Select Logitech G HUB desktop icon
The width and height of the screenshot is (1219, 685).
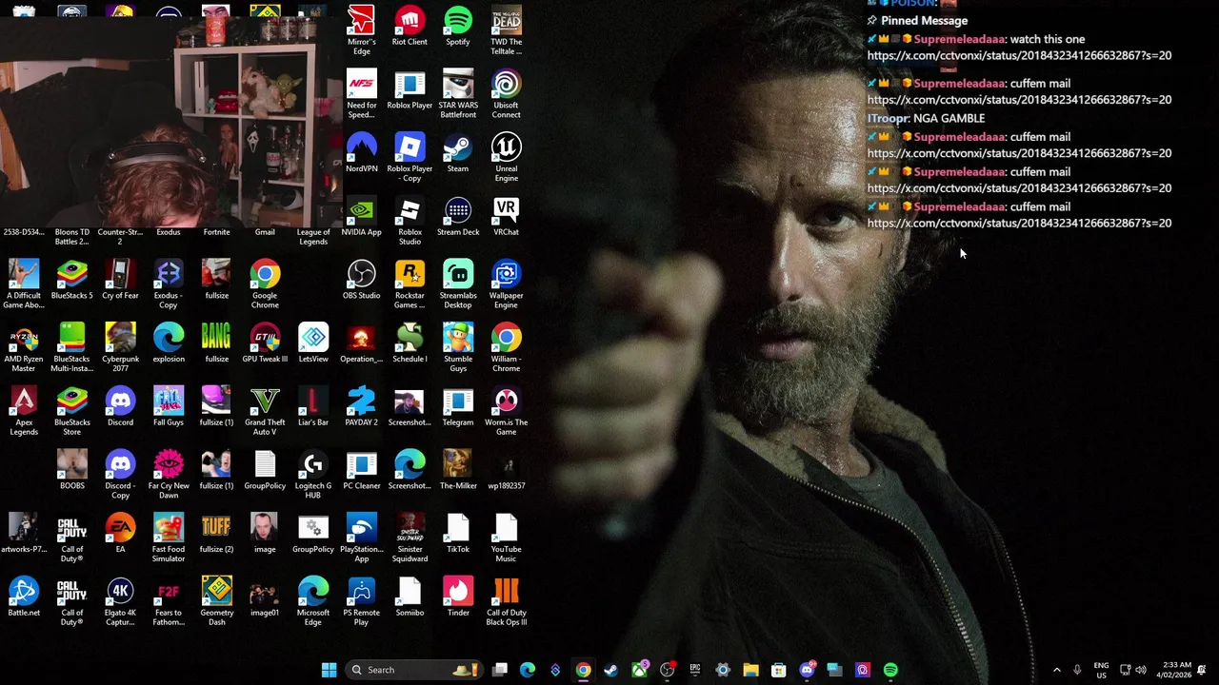pos(313,474)
